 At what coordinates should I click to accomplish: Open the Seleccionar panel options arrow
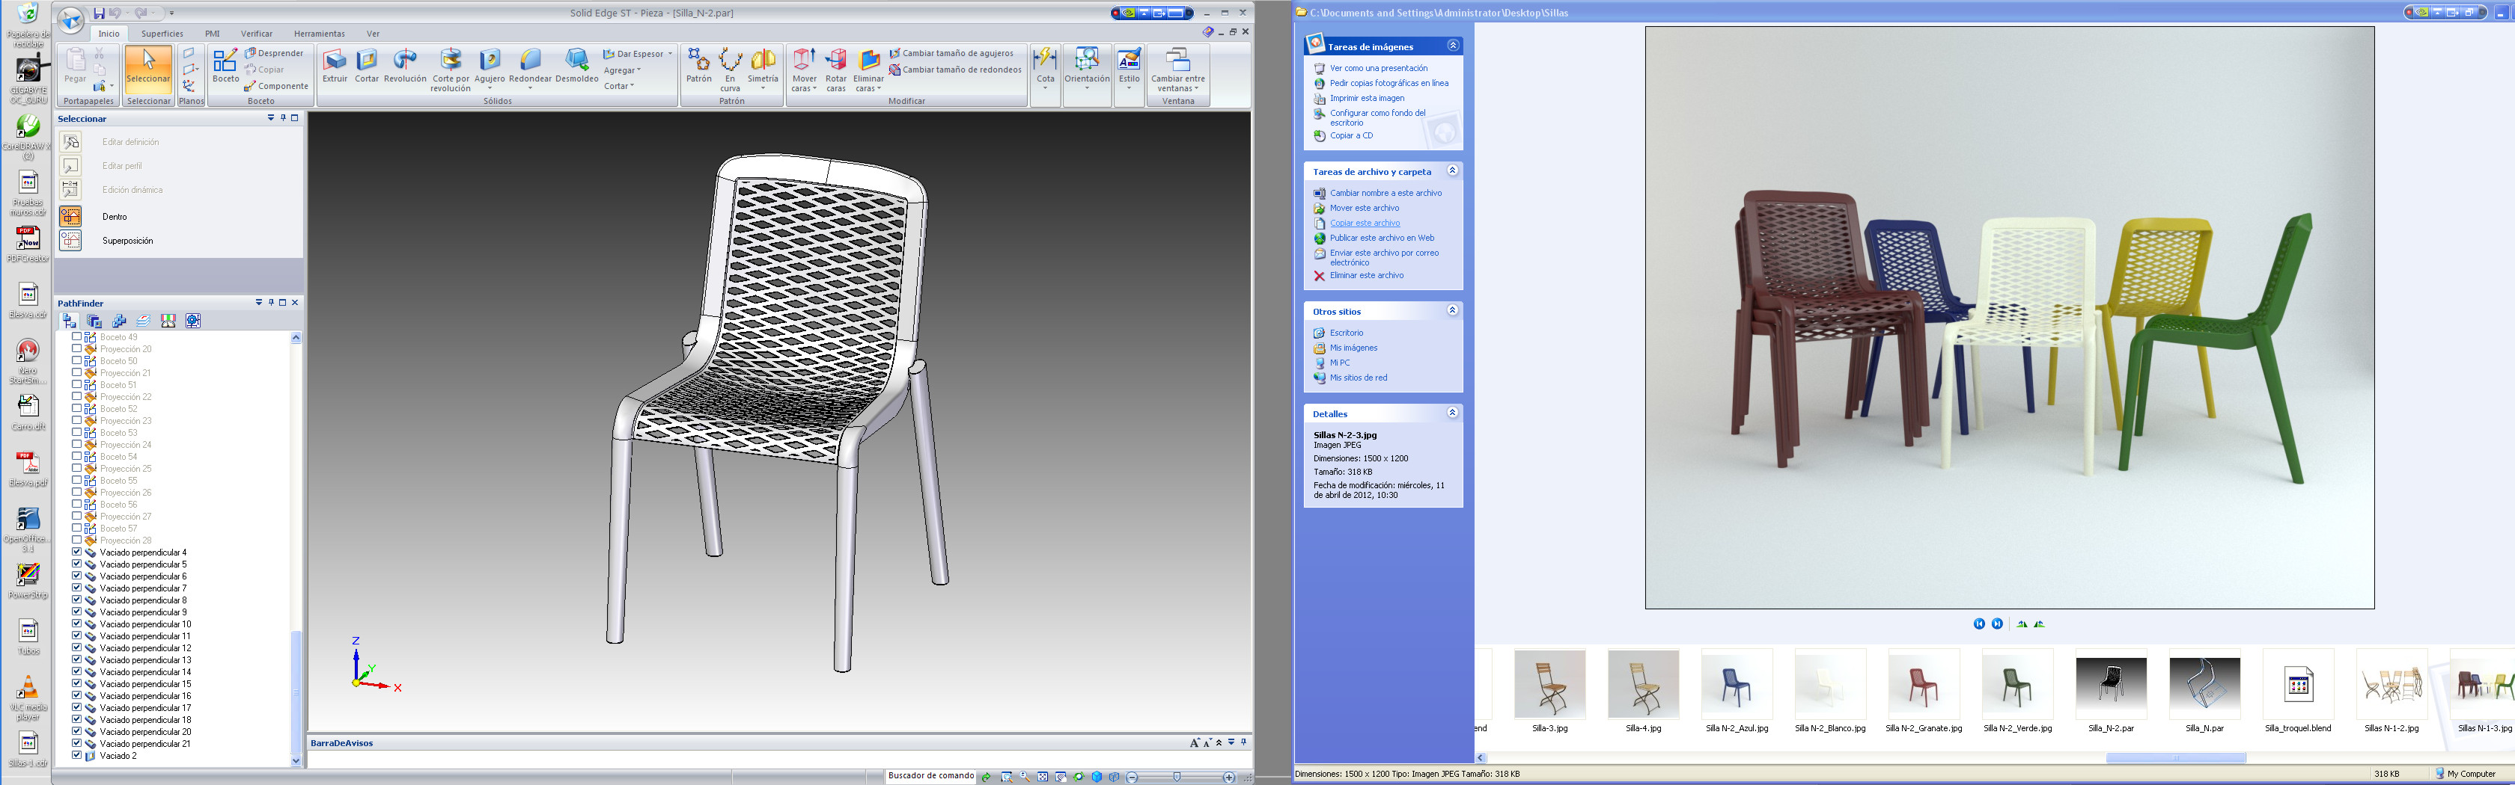(x=270, y=118)
